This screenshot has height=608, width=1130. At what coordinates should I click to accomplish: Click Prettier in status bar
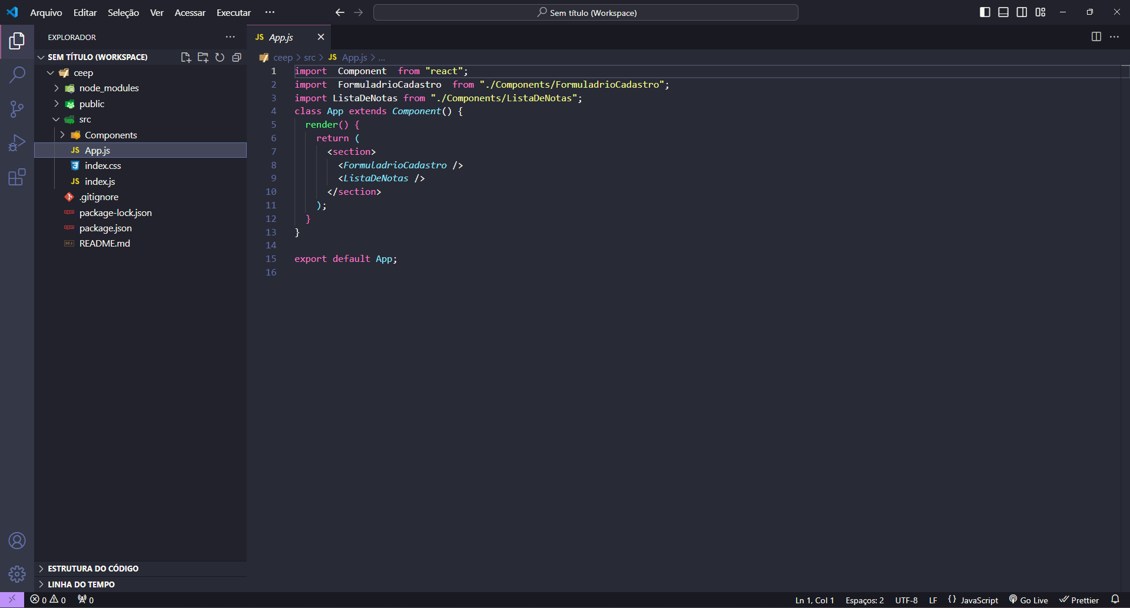(x=1079, y=600)
